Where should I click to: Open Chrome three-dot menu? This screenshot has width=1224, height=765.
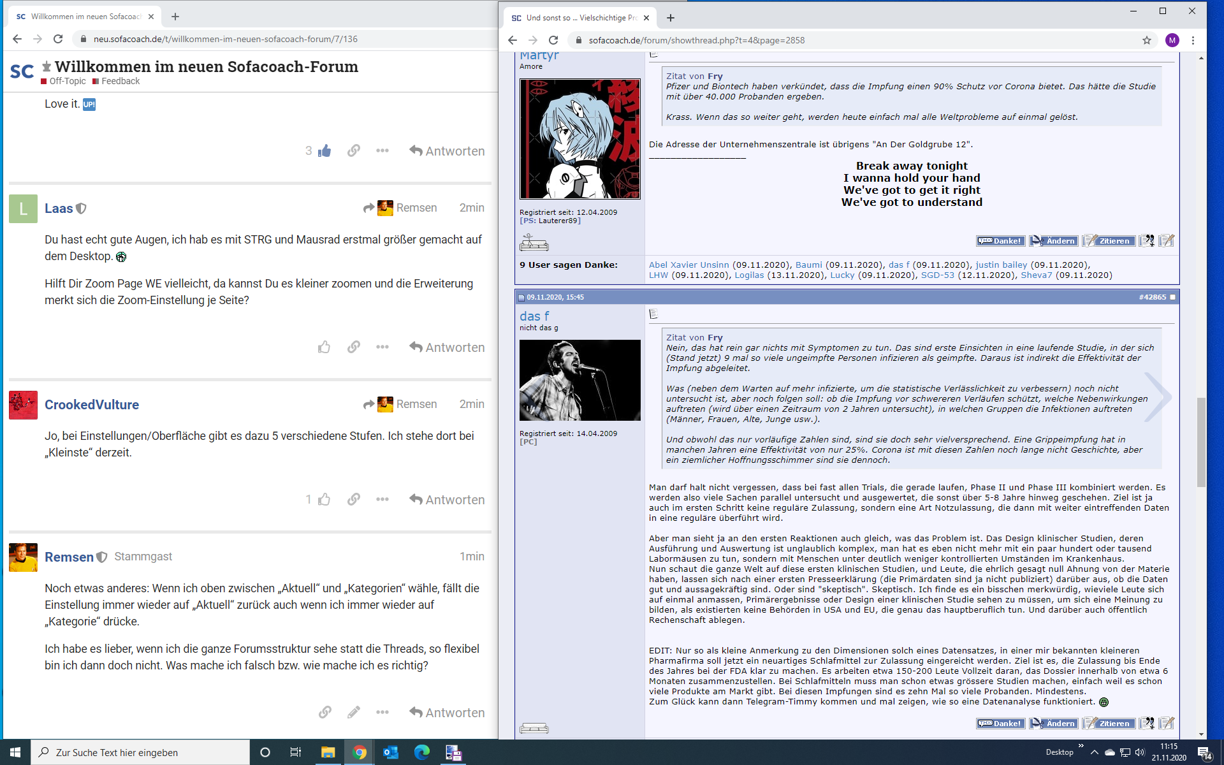point(1193,40)
